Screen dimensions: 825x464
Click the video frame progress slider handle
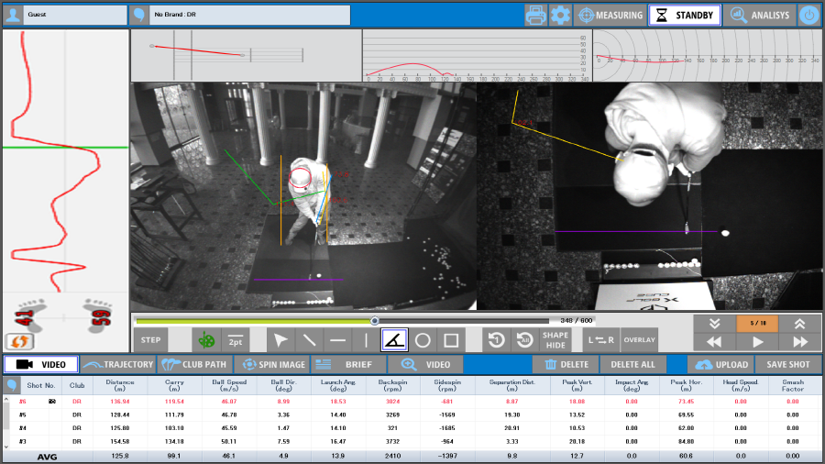pyautogui.click(x=375, y=321)
